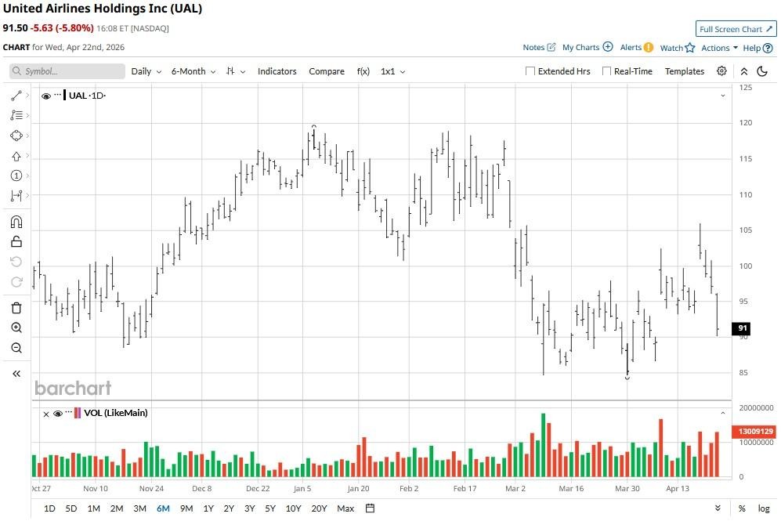Image resolution: width=781 pixels, height=521 pixels.
Task: Zoom out on the chart
Action: (x=16, y=348)
